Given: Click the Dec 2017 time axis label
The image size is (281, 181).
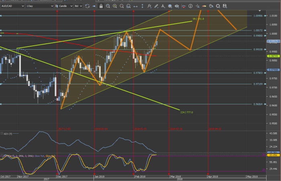Looking at the screenshot, I should point(62,177).
